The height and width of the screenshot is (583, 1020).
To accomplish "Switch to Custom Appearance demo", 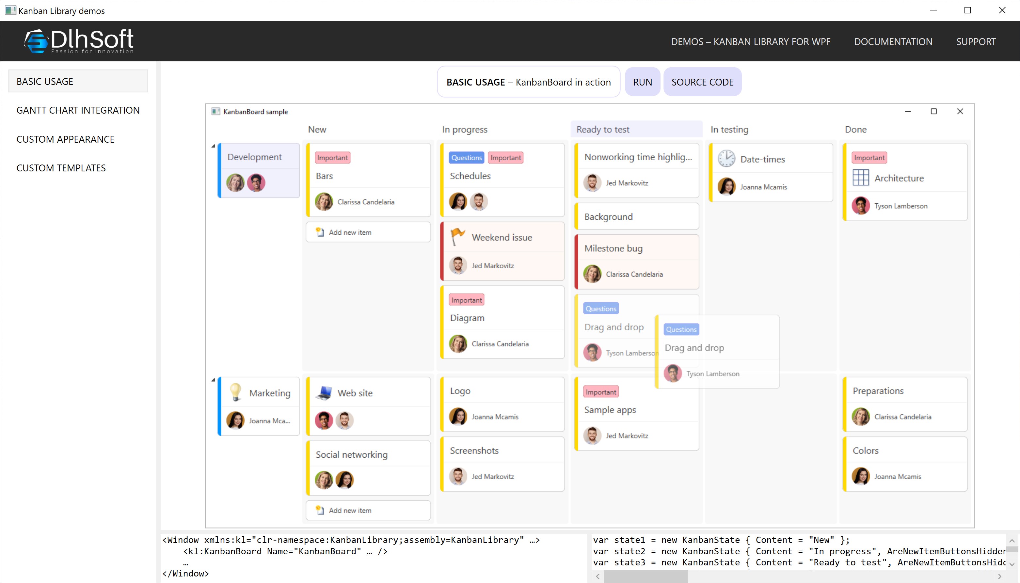I will coord(65,139).
